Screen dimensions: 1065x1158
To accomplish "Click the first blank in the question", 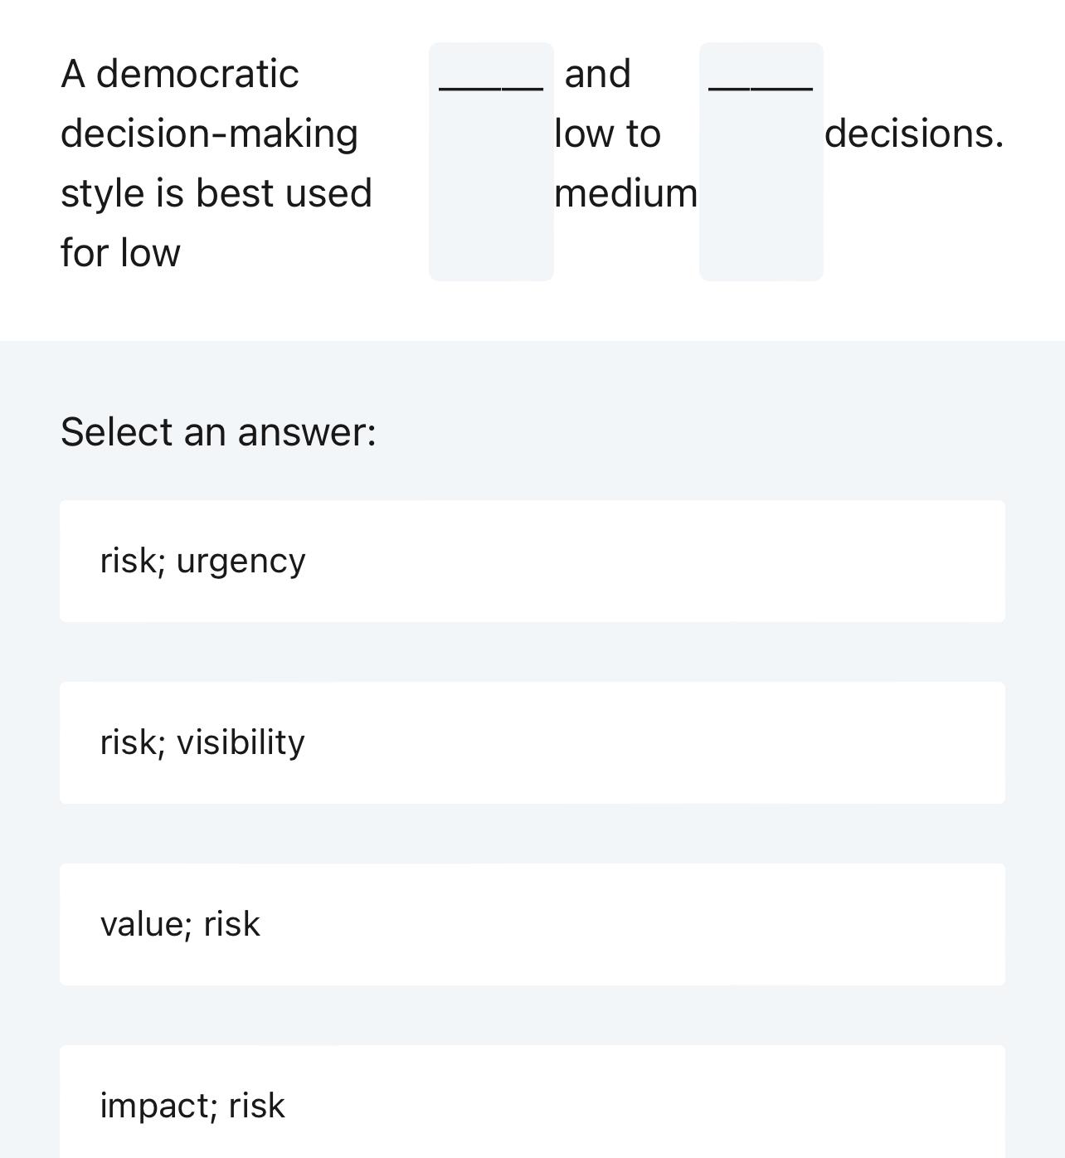I will 491,158.
